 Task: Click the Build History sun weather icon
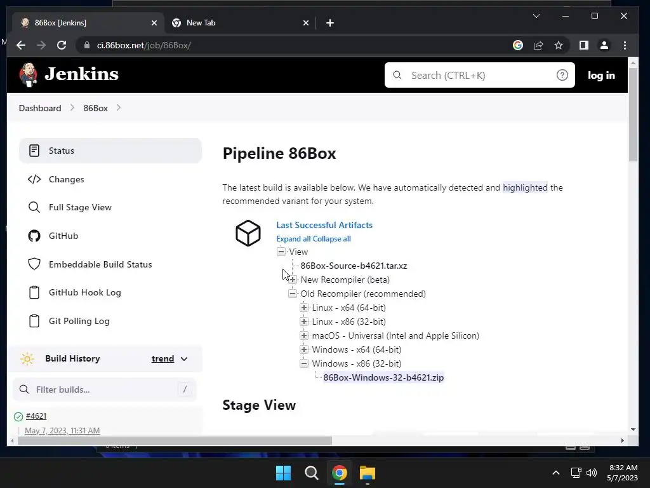tap(27, 358)
